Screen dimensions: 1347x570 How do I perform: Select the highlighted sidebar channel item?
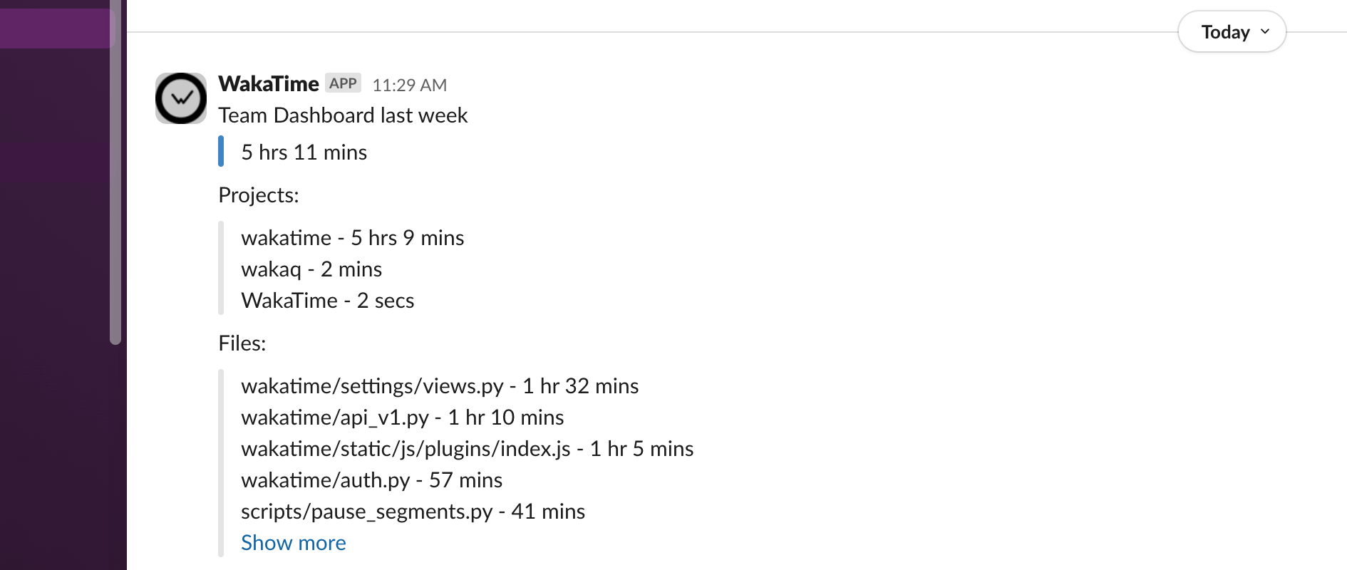point(56,28)
